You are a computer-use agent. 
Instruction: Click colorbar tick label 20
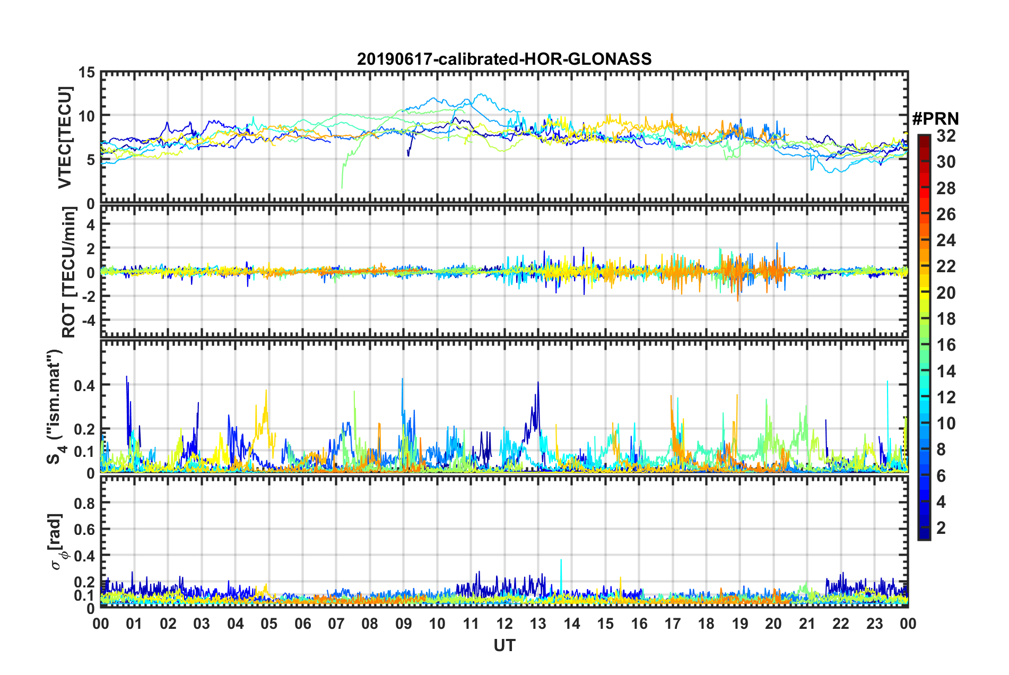(946, 293)
